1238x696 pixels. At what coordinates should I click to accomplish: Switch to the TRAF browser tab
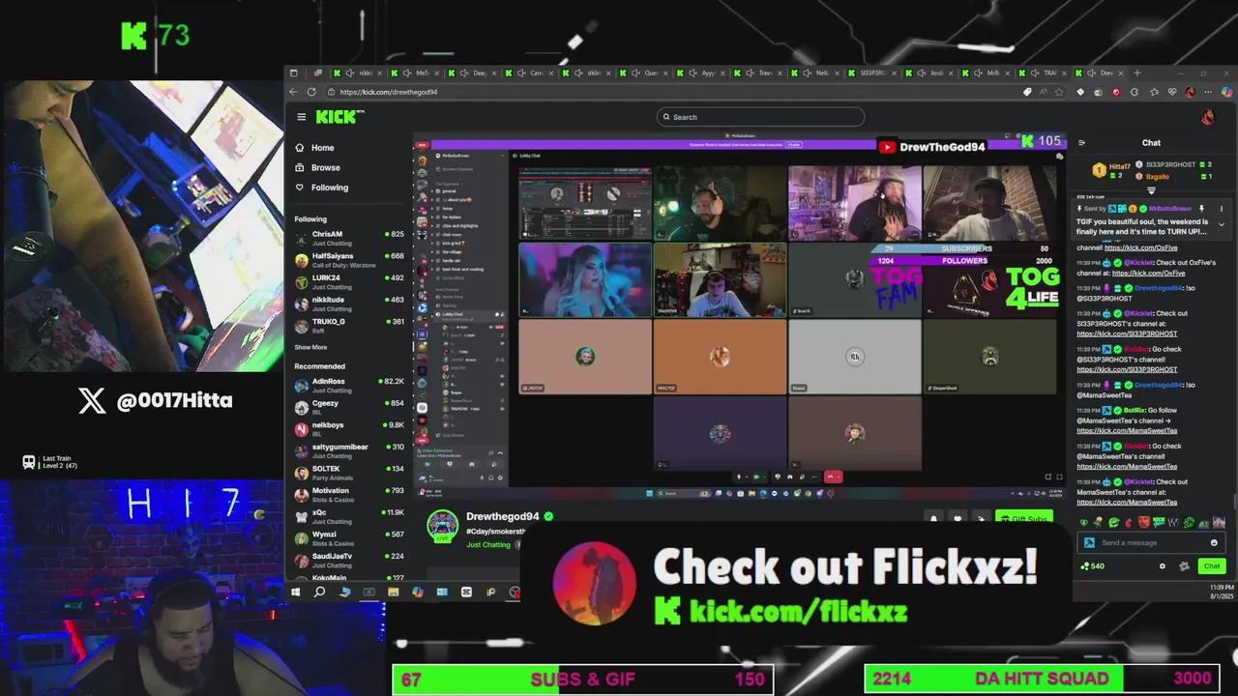click(x=1043, y=72)
